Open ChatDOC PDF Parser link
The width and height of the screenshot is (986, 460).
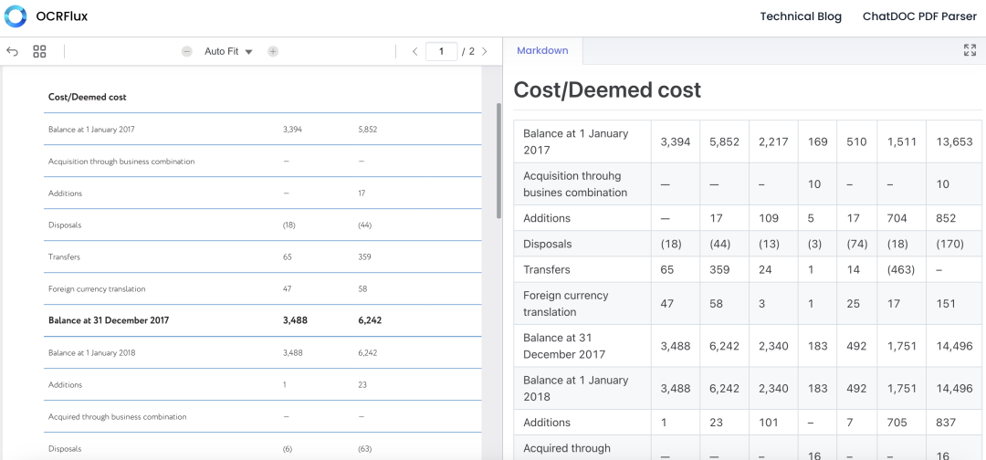[x=920, y=16]
